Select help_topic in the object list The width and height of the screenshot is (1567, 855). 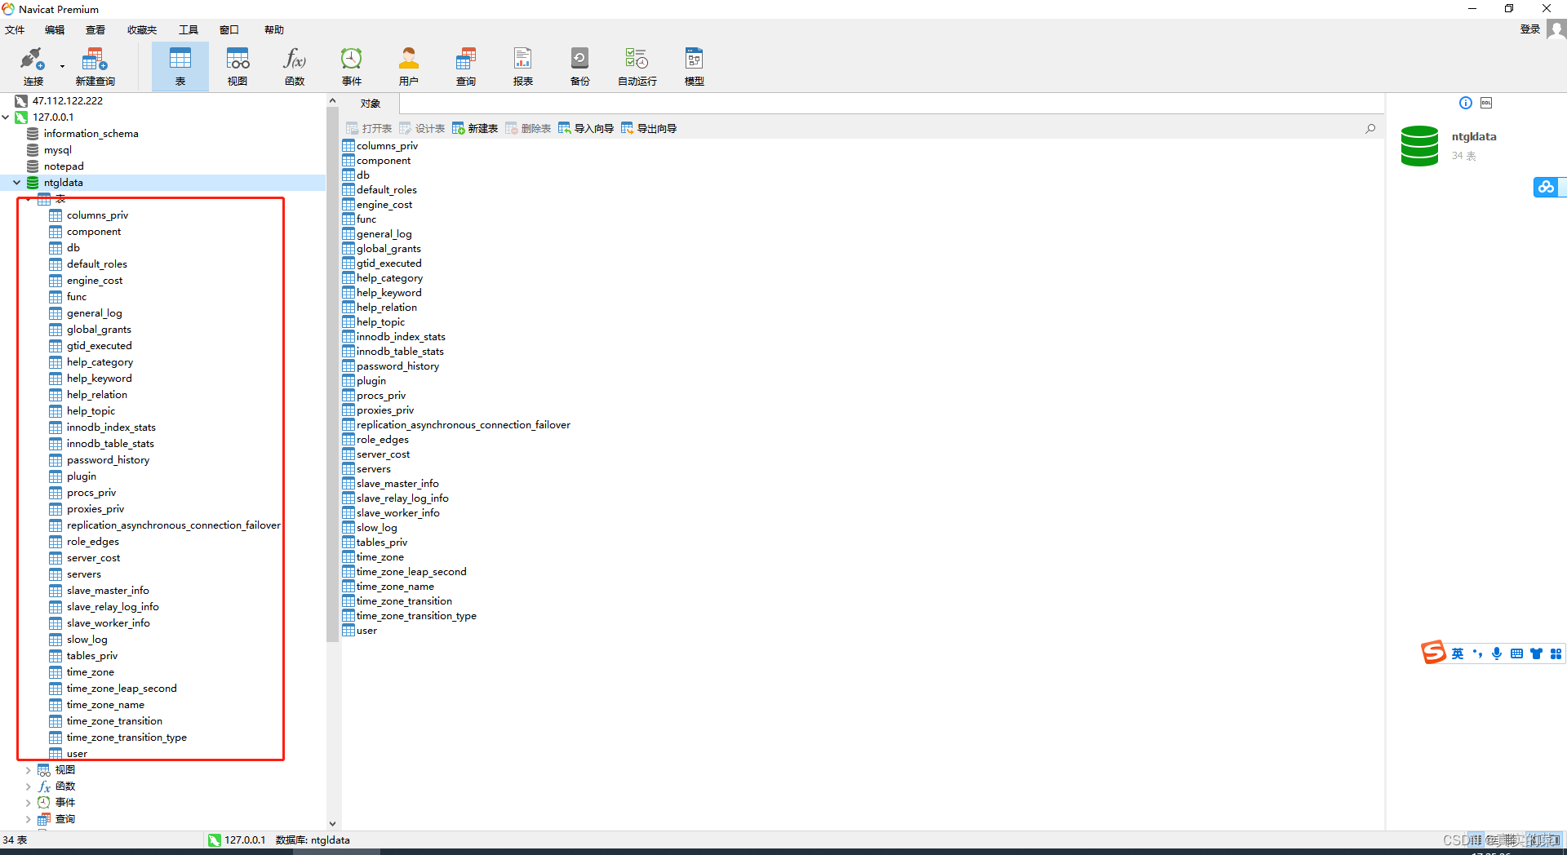tap(380, 322)
